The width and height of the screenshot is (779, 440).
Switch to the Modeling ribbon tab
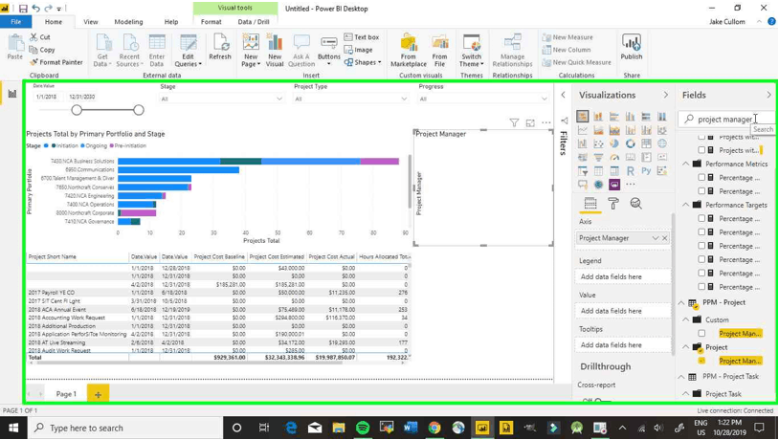128,22
